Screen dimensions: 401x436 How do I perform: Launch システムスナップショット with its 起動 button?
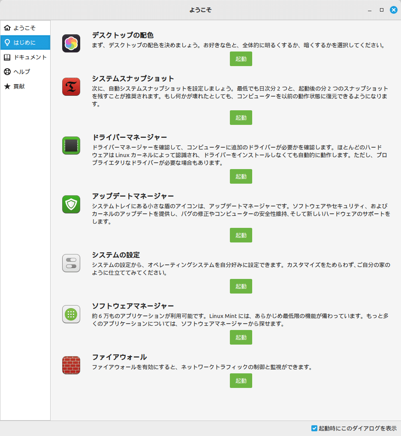[241, 118]
